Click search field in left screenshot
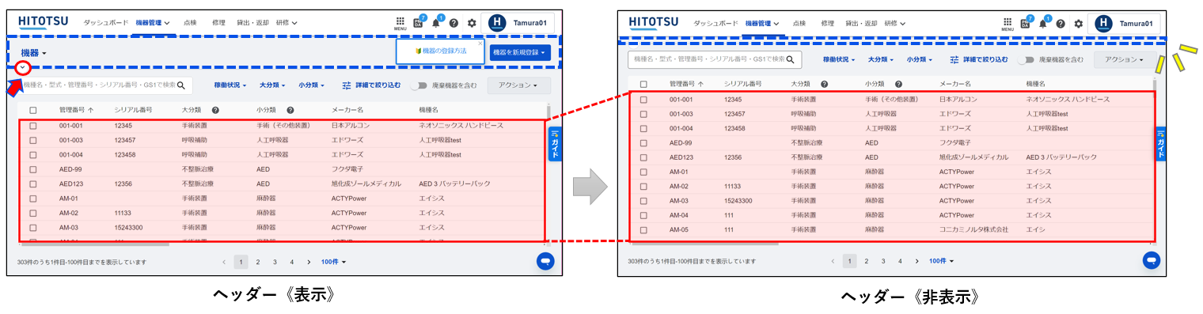Viewport: 1203px width, 314px height. point(104,85)
